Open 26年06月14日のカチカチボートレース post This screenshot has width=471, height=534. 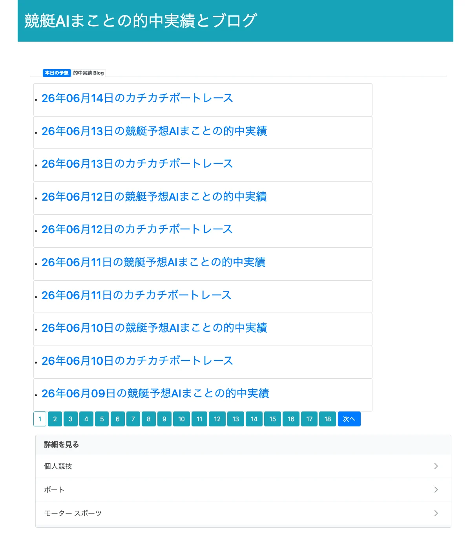pyautogui.click(x=137, y=98)
